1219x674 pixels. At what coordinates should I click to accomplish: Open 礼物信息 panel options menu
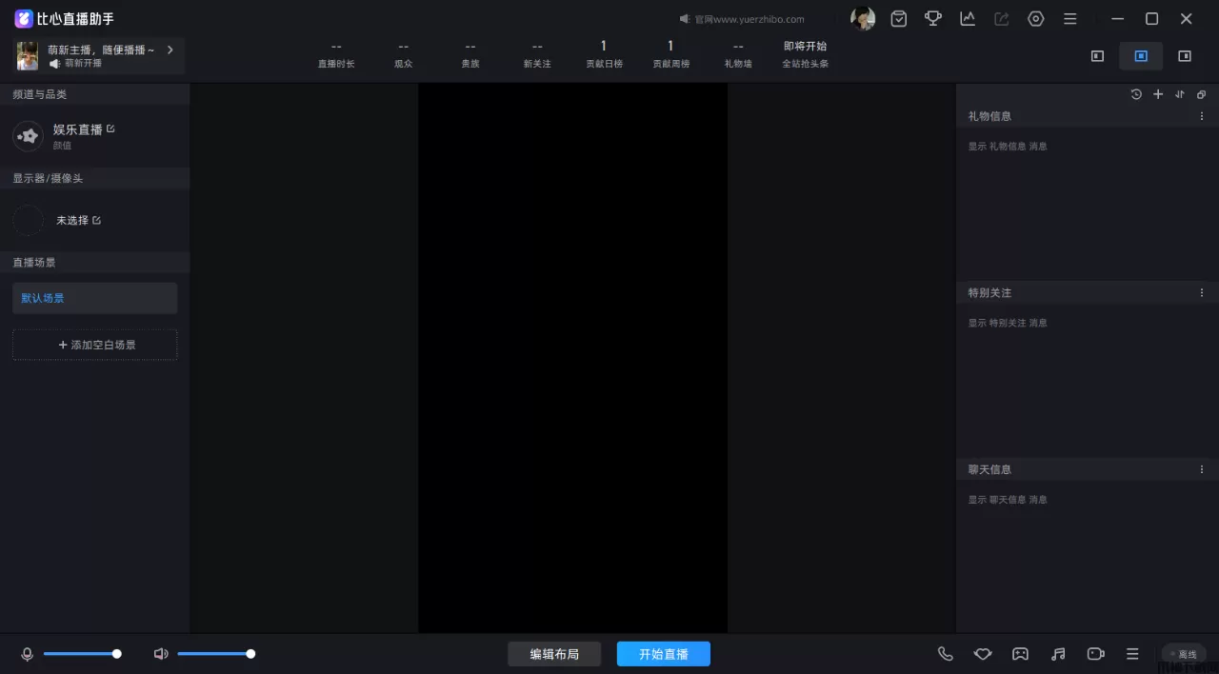point(1202,116)
